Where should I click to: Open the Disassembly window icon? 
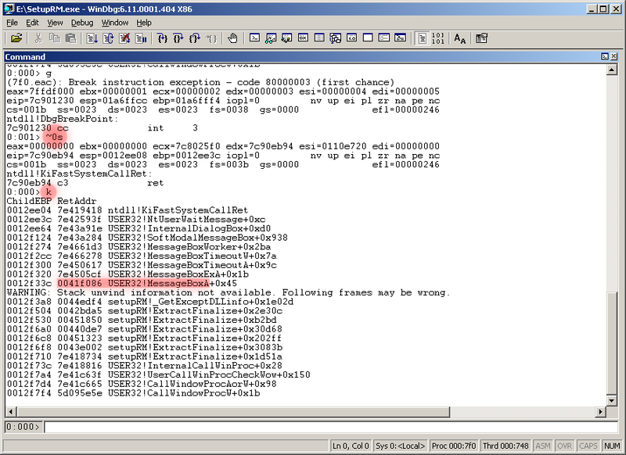point(351,38)
